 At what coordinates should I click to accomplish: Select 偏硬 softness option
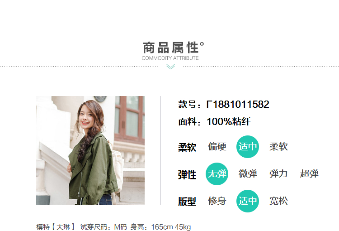[x=217, y=147]
